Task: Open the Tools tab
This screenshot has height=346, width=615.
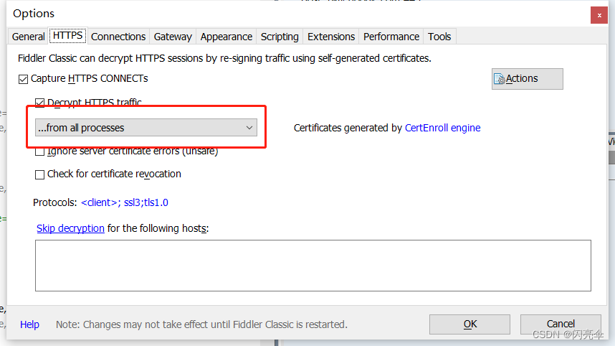Action: pos(439,37)
